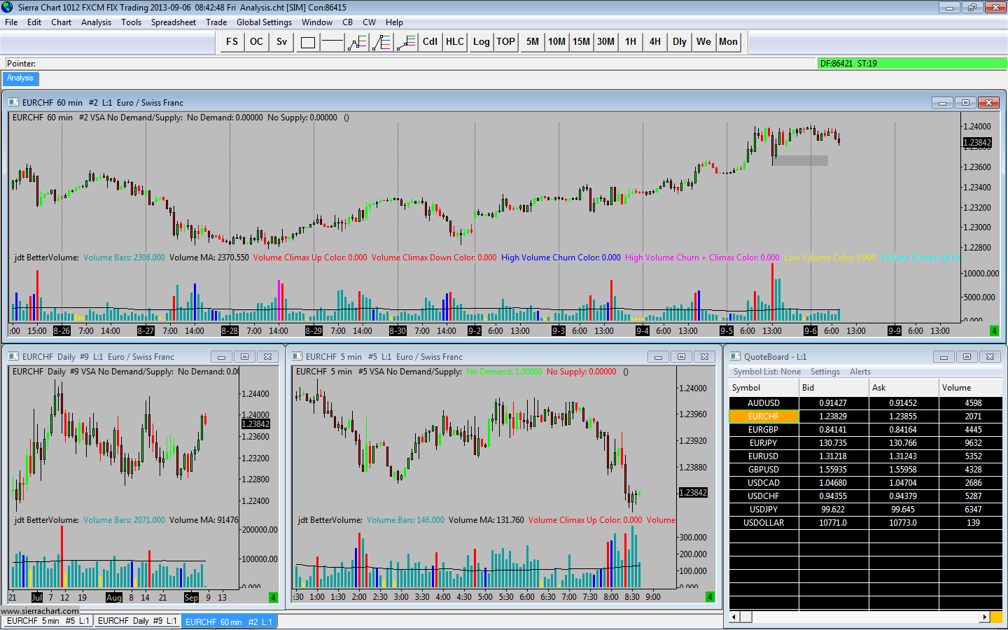The width and height of the screenshot is (1008, 630).
Task: Click the orange square in QuoteBoard corner
Action: [996, 617]
